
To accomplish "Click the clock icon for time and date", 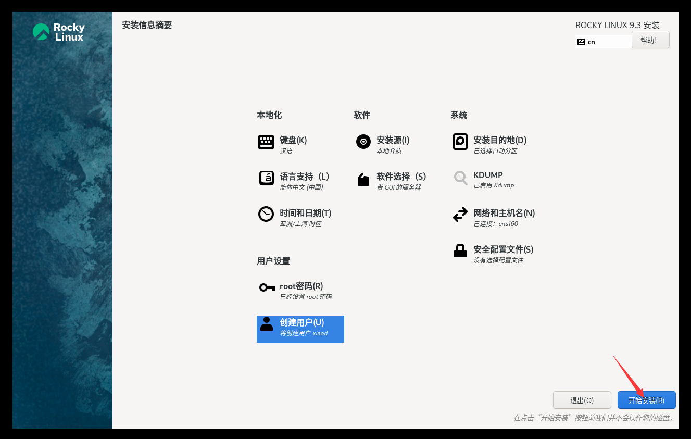I will click(x=266, y=214).
